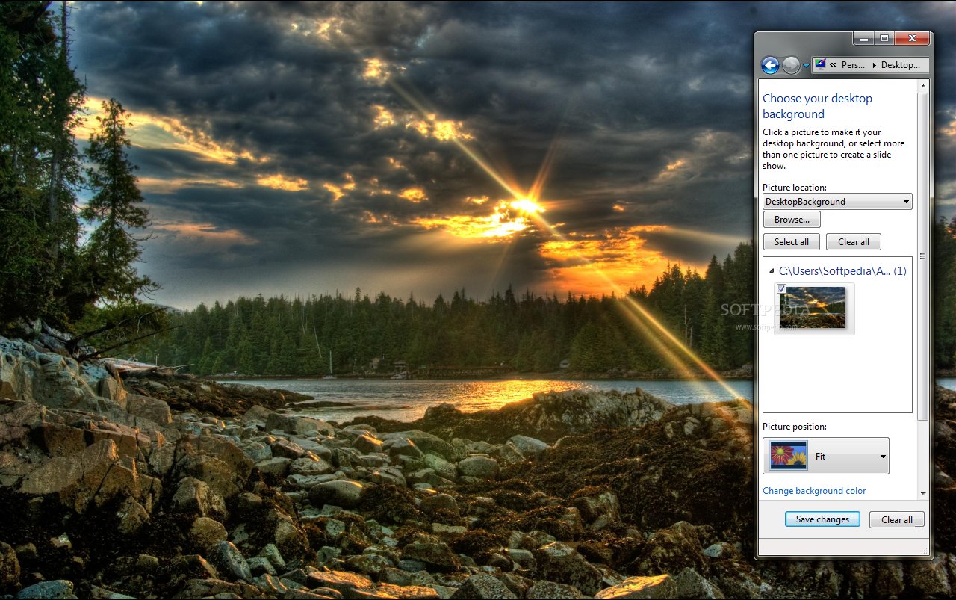
Task: Uncheck the sunset wallpaper checkbox
Action: pos(781,288)
